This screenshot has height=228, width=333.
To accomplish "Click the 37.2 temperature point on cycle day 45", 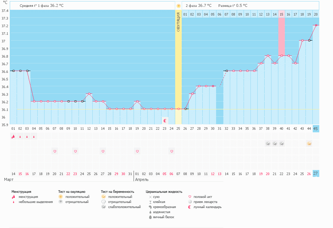I will click(x=316, y=25).
